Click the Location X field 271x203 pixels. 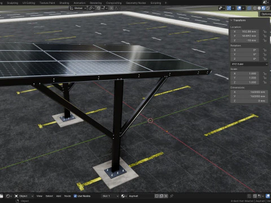pos(245,32)
